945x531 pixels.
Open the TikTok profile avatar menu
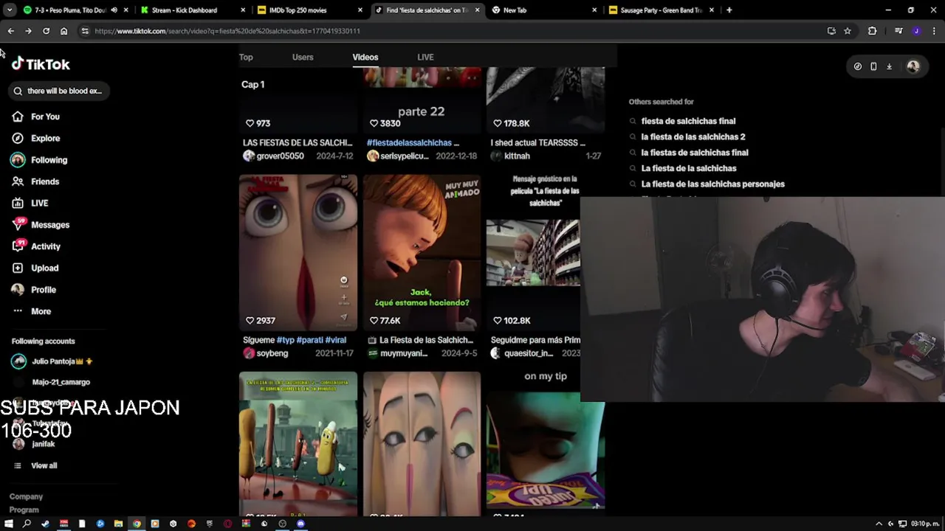[x=913, y=66]
